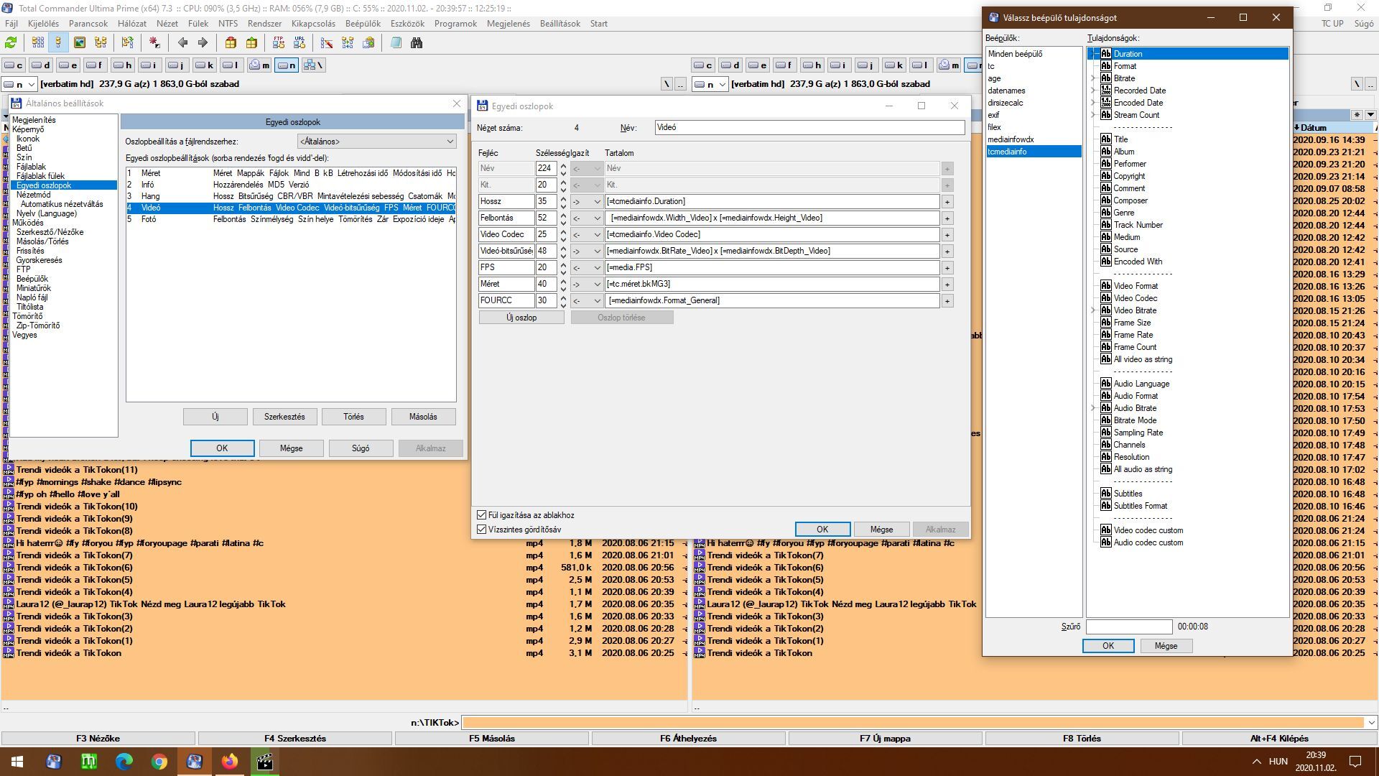The width and height of the screenshot is (1379, 776).
Task: Click the binoculars search icon
Action: point(417,43)
